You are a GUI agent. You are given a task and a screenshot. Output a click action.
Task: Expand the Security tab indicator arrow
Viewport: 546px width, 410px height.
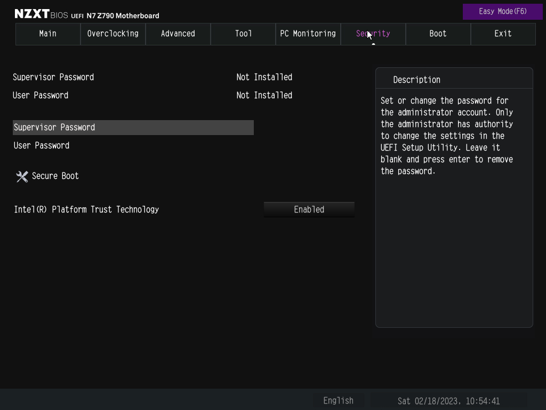[x=373, y=45]
